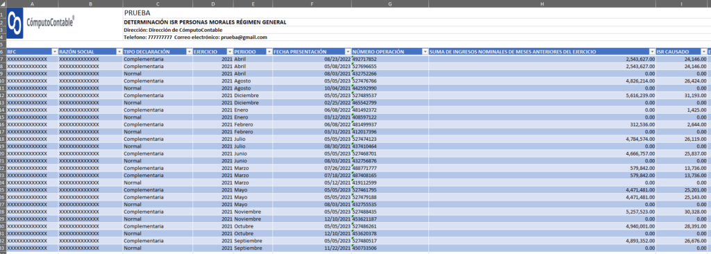Select column D header
Screen dimensions: 711x254
pyautogui.click(x=212, y=3)
